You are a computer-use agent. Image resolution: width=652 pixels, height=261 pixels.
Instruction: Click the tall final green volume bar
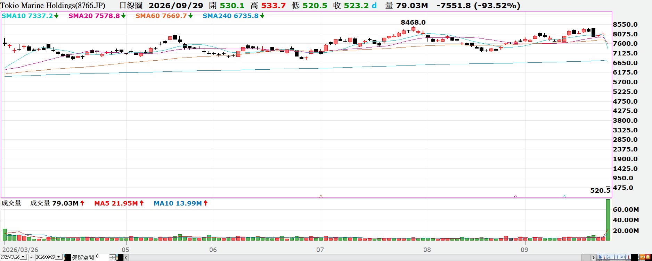tap(608, 220)
